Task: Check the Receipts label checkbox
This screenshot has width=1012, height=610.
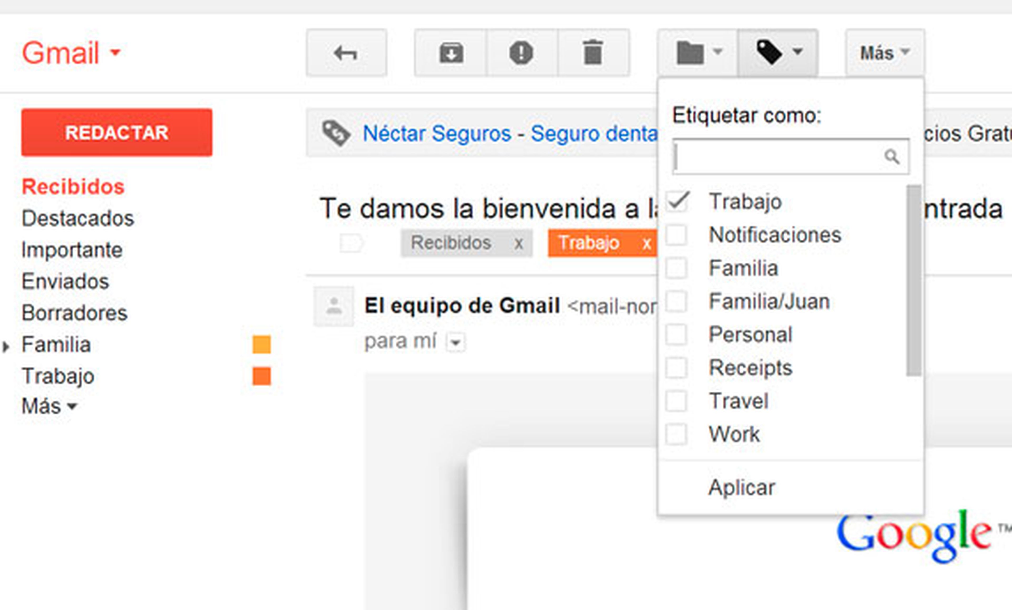Action: (677, 368)
